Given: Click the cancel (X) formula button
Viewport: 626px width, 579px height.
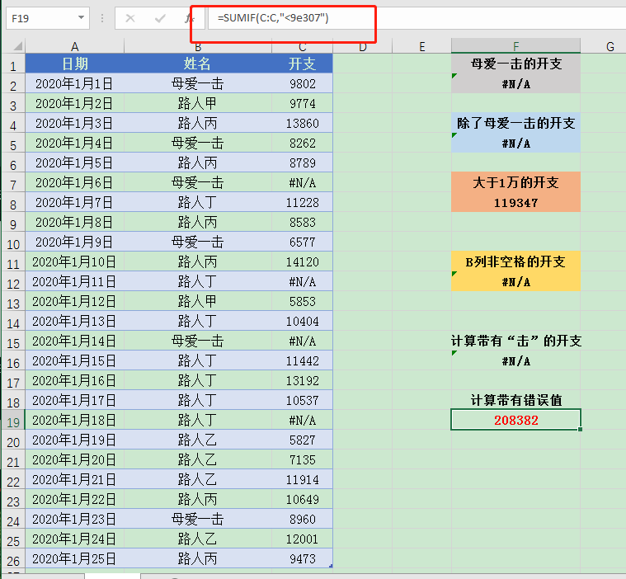Looking at the screenshot, I should (130, 18).
